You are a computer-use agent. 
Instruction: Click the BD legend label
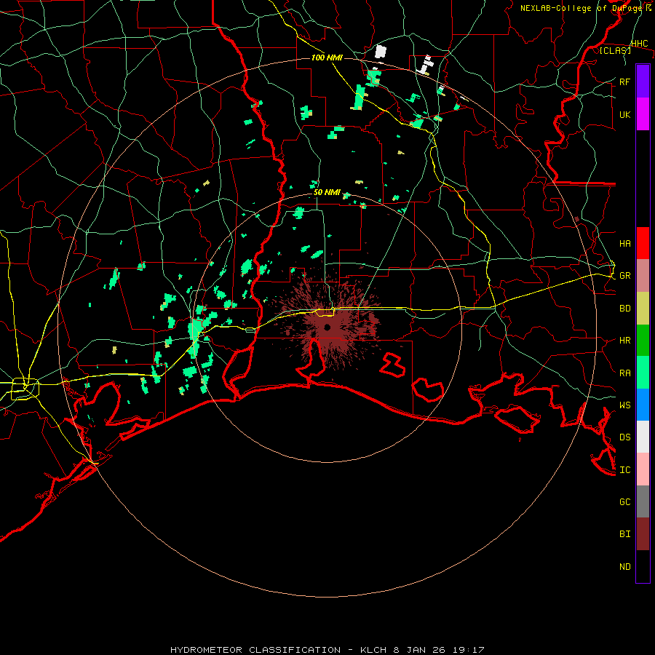(x=624, y=309)
